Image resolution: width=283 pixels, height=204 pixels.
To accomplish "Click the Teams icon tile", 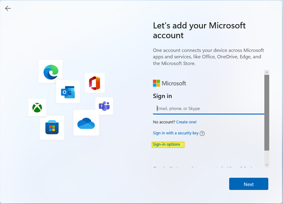I will click(x=104, y=106).
